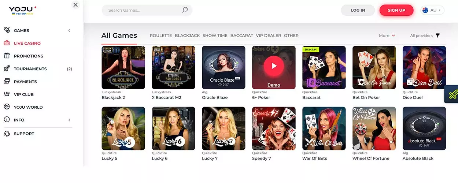The height and width of the screenshot is (183, 458).
Task: Click the red SIGN UP button
Action: click(396, 10)
